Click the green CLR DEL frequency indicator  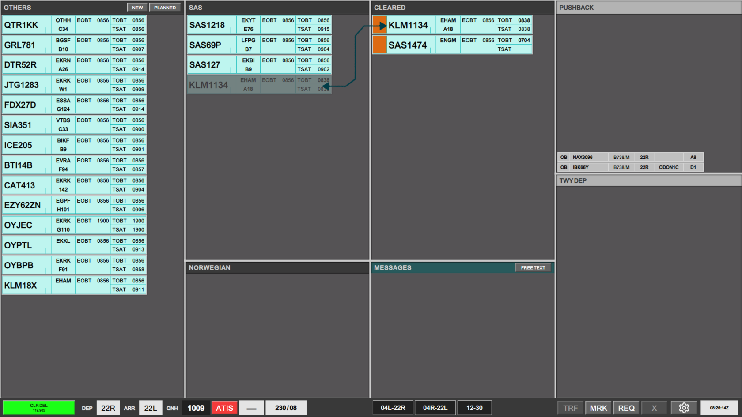(39, 408)
